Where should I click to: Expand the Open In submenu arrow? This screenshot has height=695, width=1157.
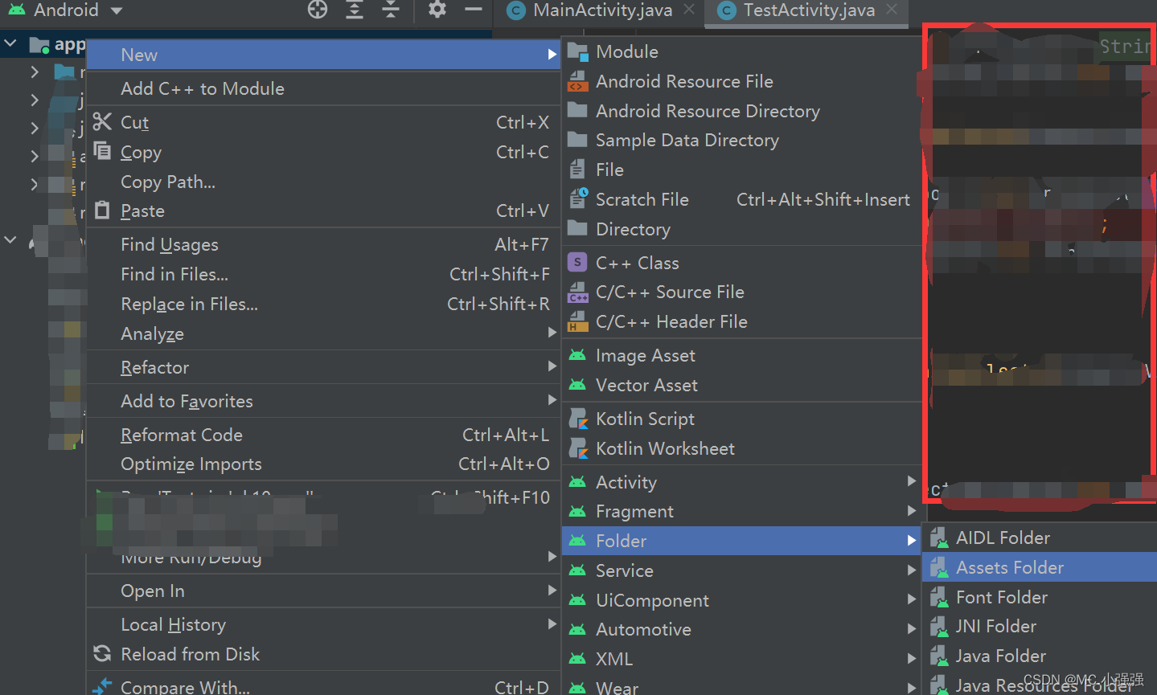tap(552, 591)
